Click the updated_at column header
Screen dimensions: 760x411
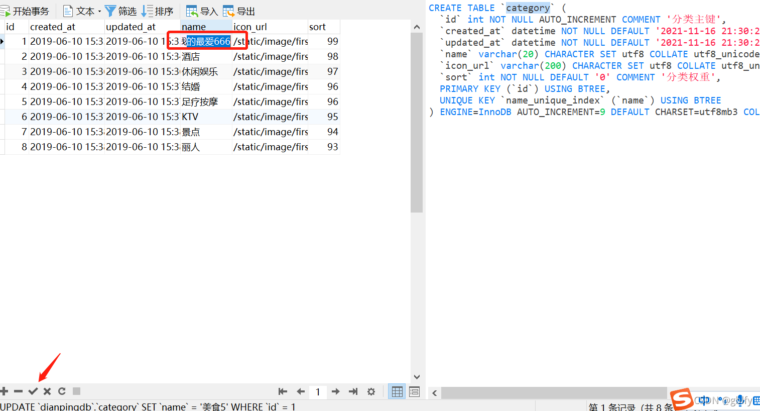click(x=143, y=27)
